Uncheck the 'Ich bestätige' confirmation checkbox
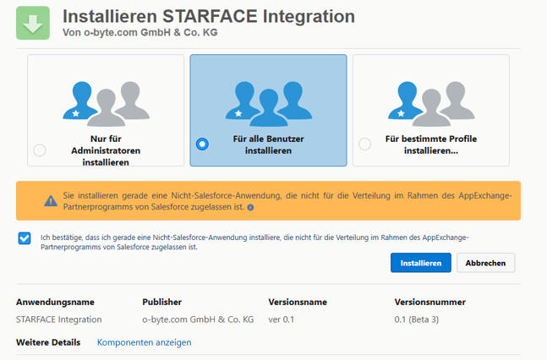547x360 pixels. click(x=25, y=238)
